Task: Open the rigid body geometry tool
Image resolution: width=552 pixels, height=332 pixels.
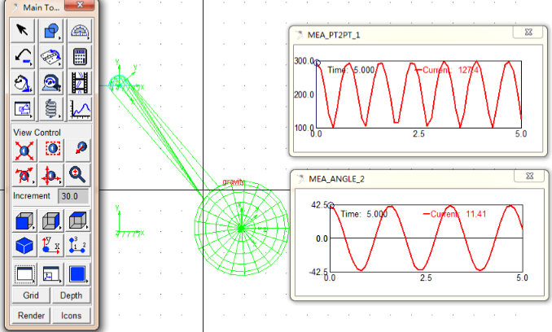Action: (x=52, y=31)
